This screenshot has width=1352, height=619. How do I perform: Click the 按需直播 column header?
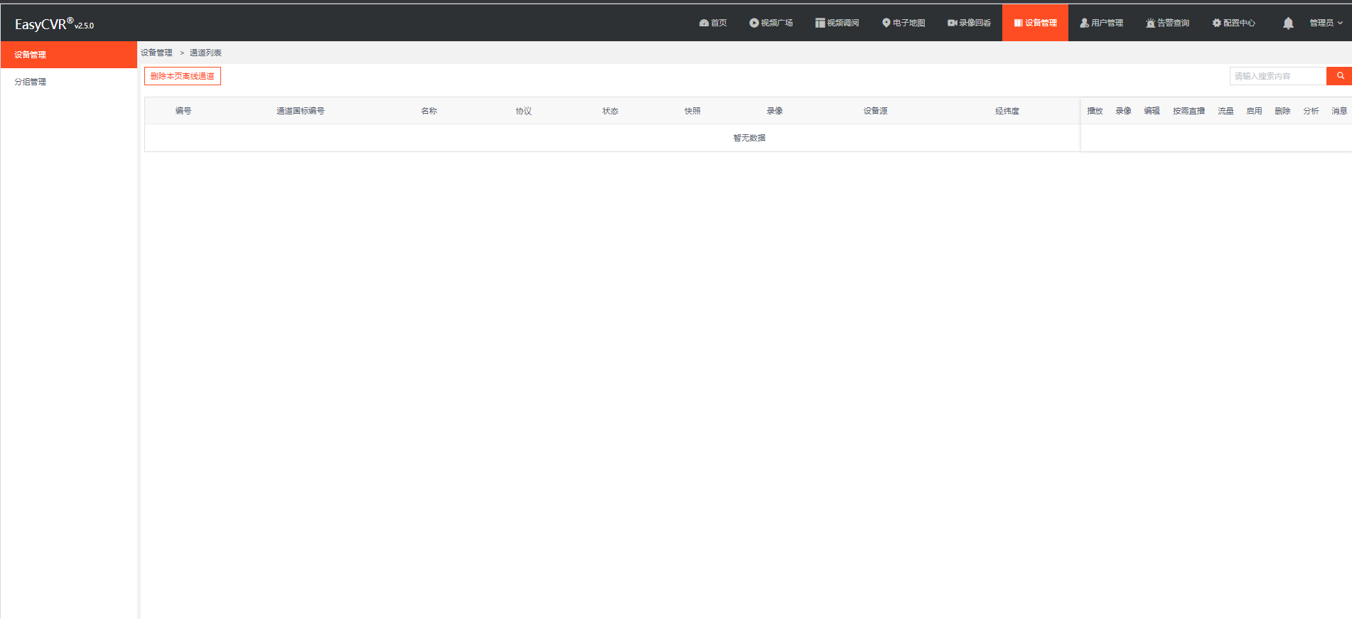[1189, 111]
